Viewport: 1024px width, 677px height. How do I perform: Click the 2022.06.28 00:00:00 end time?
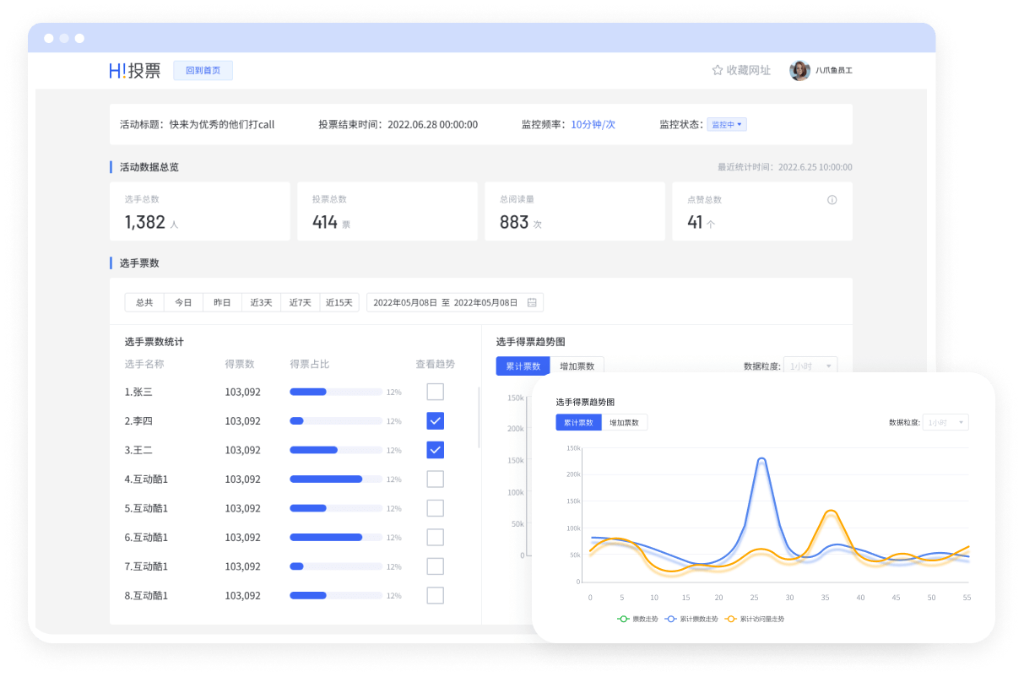[x=432, y=124]
